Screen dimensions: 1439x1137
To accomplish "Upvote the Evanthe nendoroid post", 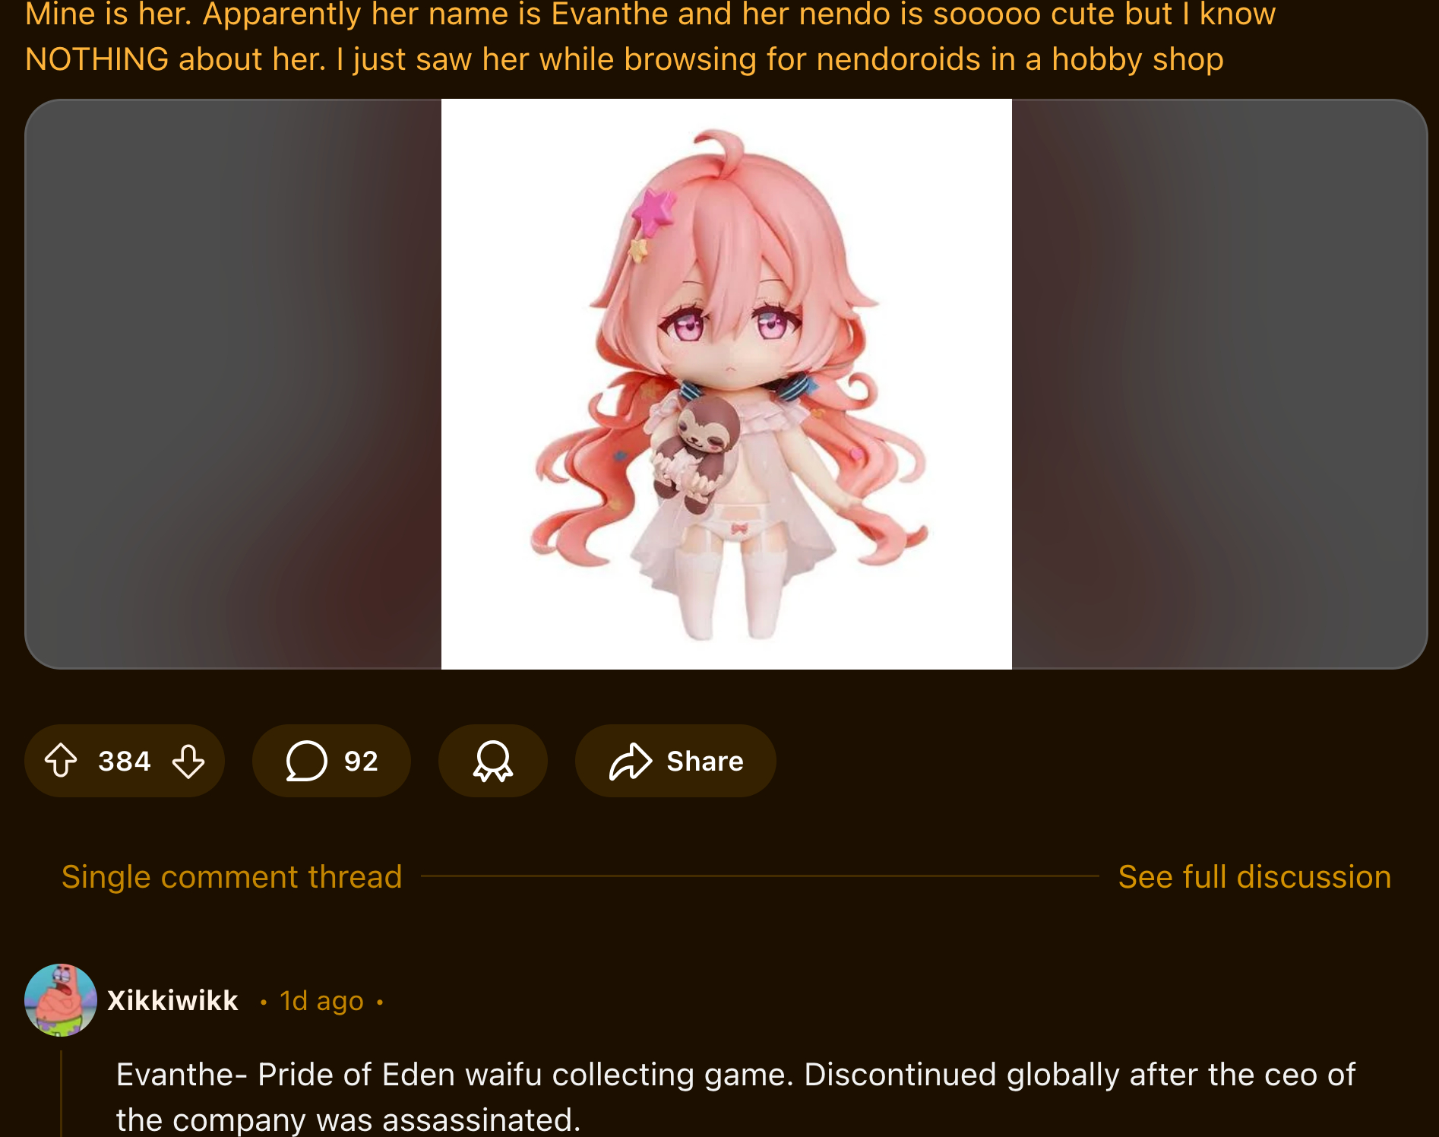I will [x=61, y=761].
